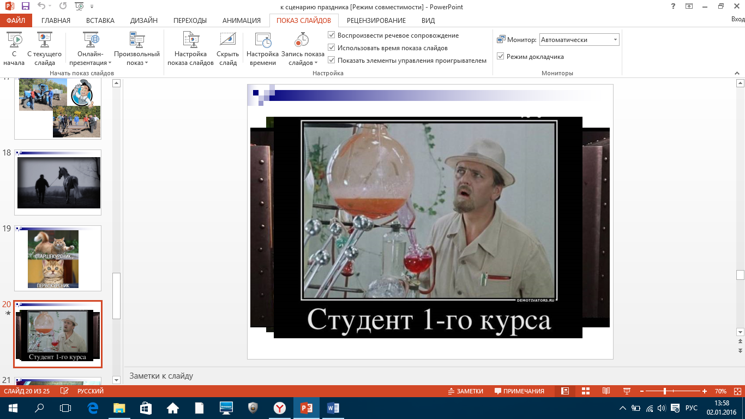Open the Произвольный показ dropdown

click(137, 49)
